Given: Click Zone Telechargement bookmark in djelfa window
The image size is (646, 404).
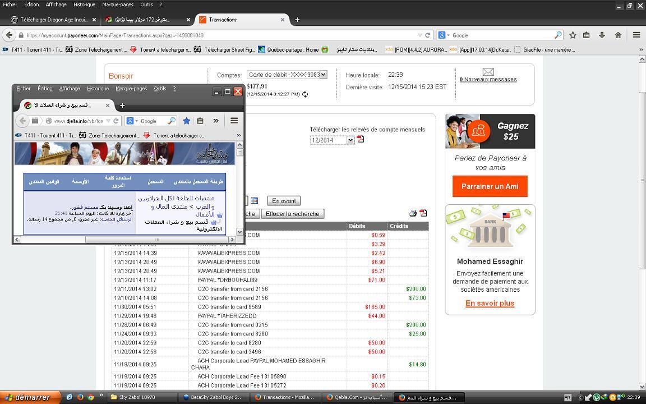Looking at the screenshot, I should (109, 136).
